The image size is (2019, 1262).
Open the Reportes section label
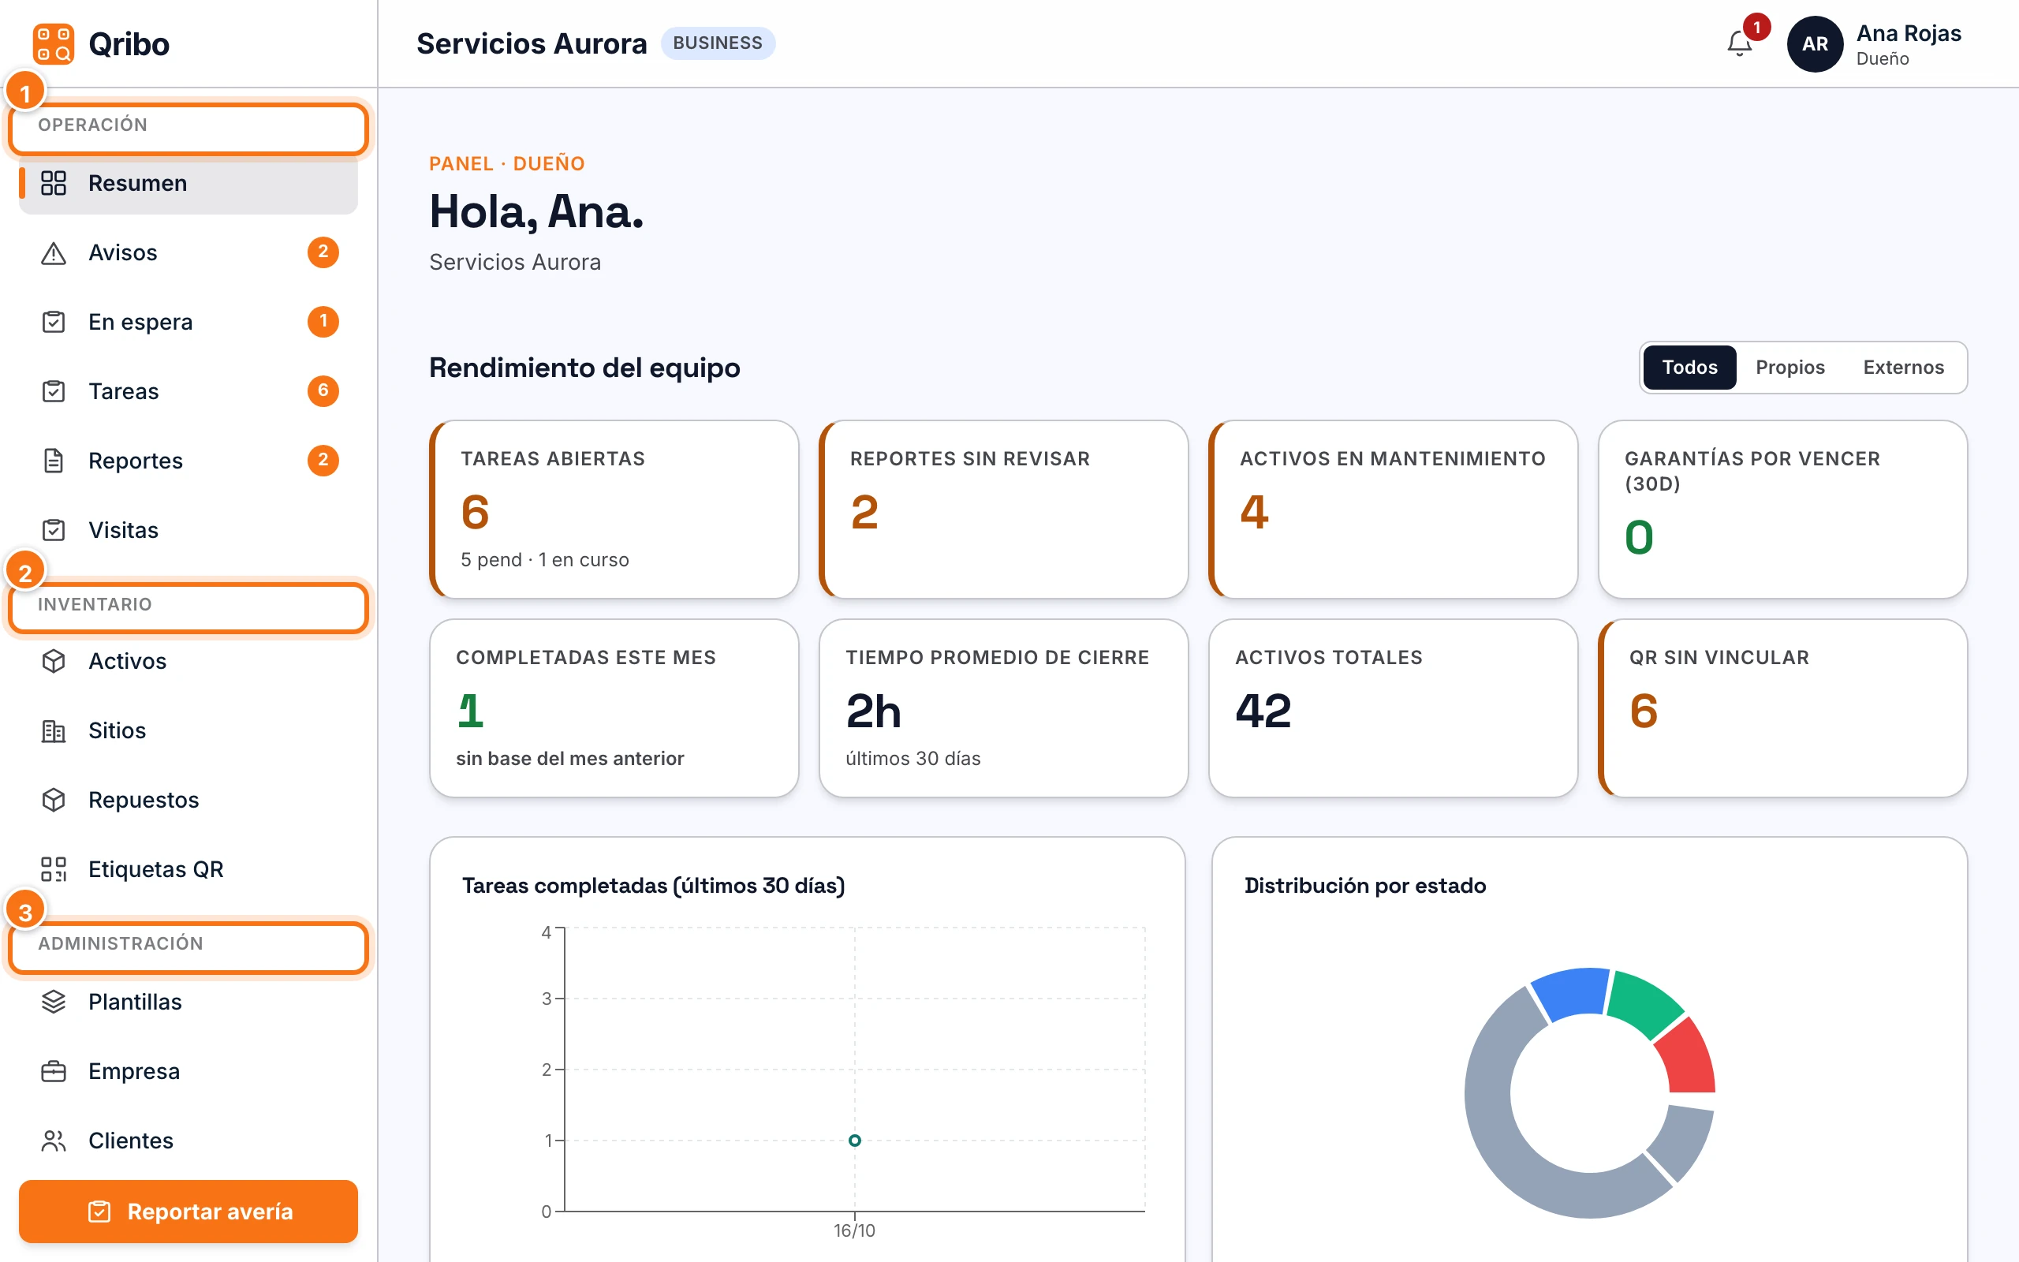click(135, 461)
